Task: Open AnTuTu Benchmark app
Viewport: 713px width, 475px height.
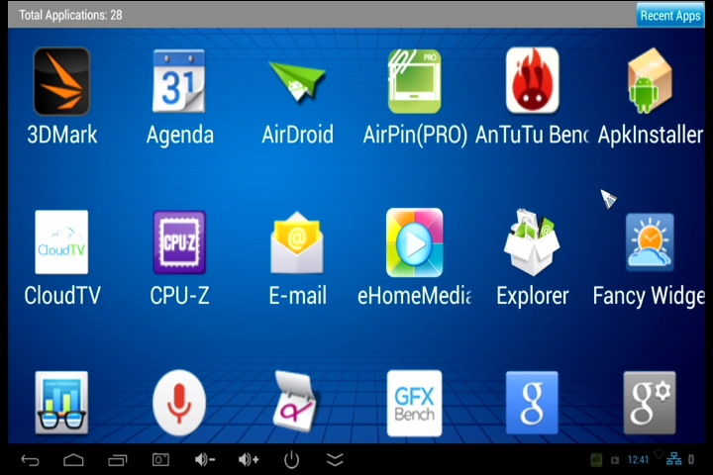Action: click(x=532, y=80)
